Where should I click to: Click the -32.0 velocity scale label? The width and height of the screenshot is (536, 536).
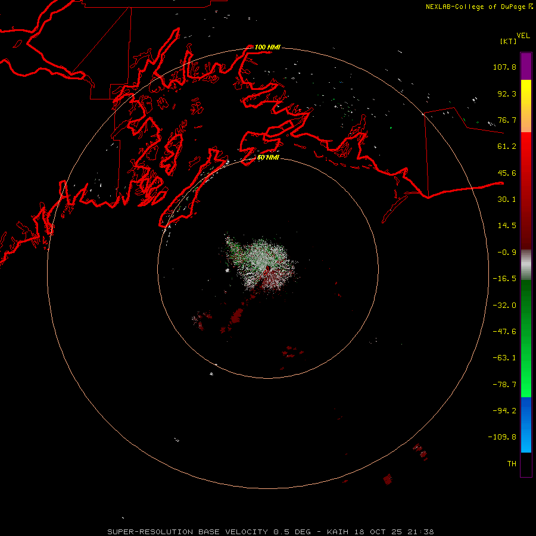click(504, 306)
